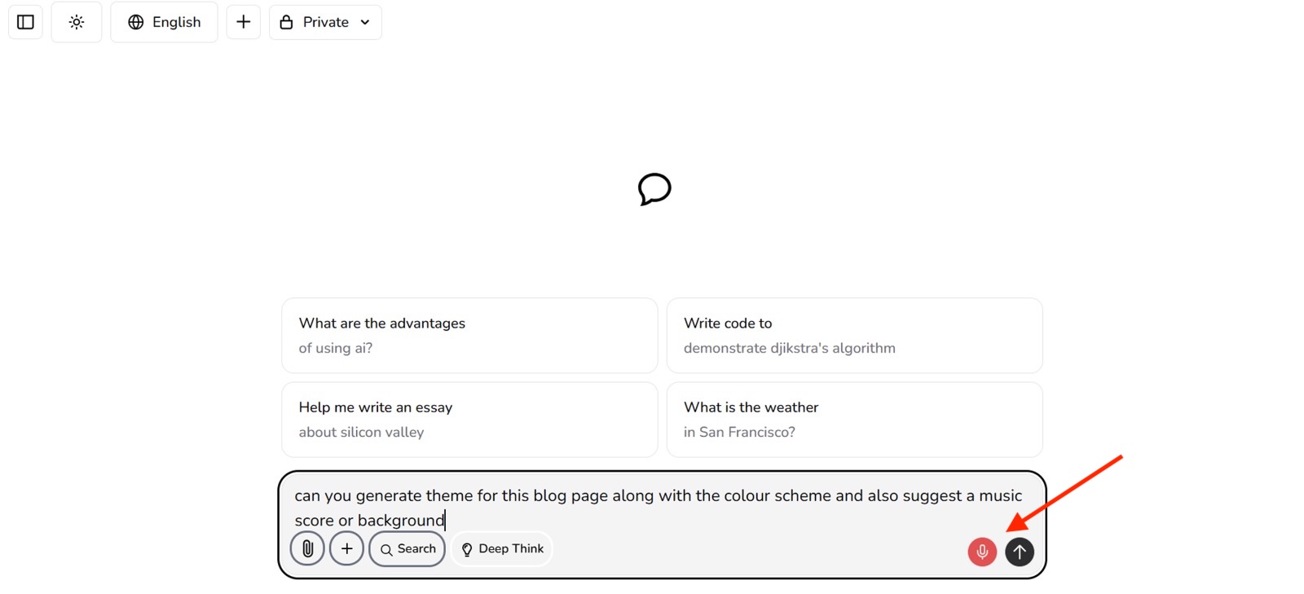Start voice input with red microphone
The image size is (1304, 594).
(982, 552)
